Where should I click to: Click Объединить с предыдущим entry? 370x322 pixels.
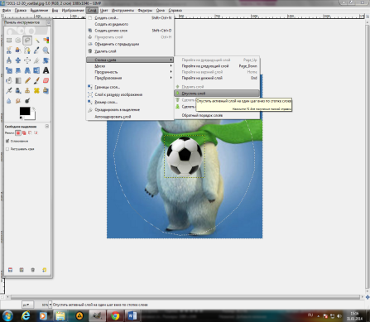(x=130, y=44)
